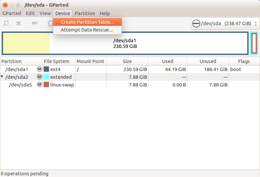Click the swap block in disk map
Viewport: 260px width, 177px height.
pyautogui.click(x=254, y=43)
